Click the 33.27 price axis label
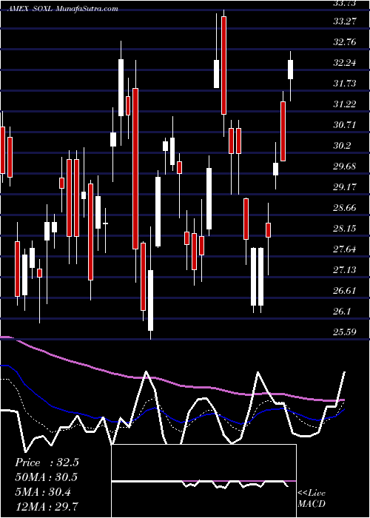The height and width of the screenshot is (518, 370). click(x=346, y=21)
